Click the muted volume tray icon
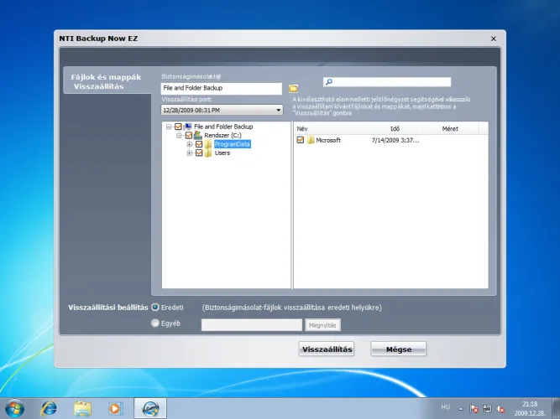The height and width of the screenshot is (419, 560). [x=500, y=409]
